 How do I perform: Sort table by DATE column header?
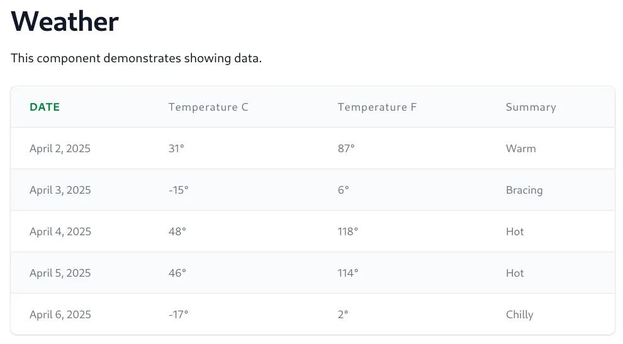click(x=45, y=108)
